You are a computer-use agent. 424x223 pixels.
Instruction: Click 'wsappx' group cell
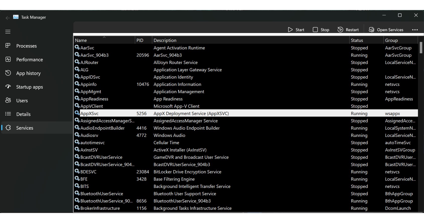(392, 113)
